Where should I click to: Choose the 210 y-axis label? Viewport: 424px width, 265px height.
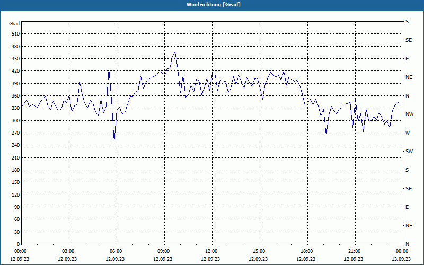16,157
